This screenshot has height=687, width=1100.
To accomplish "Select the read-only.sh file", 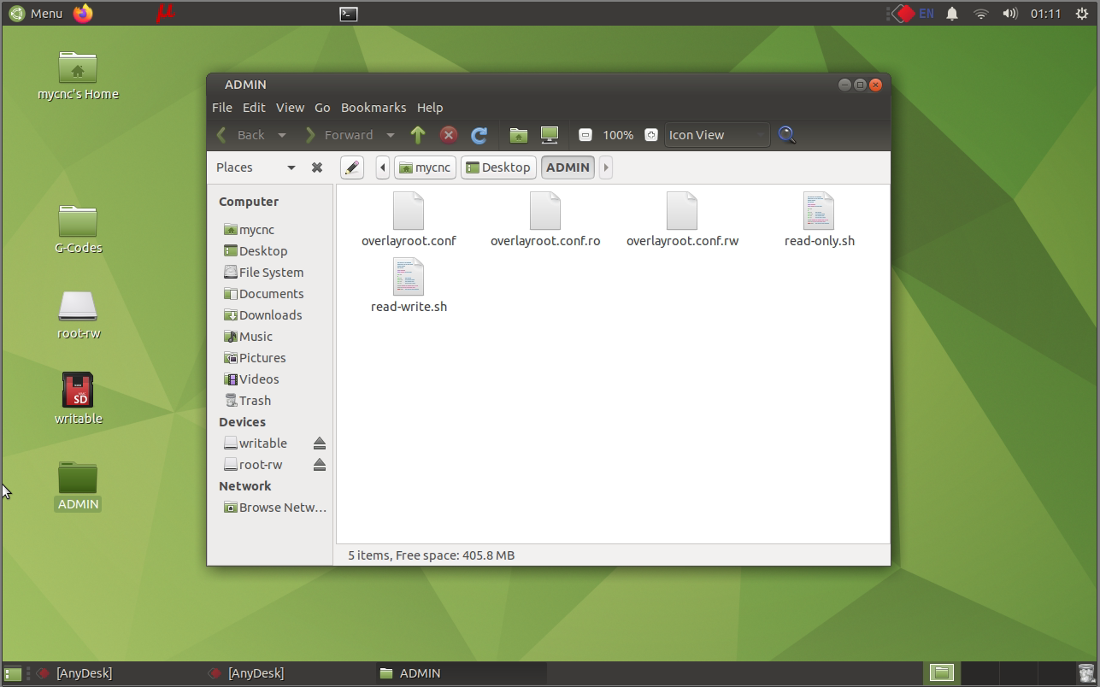I will pos(819,220).
